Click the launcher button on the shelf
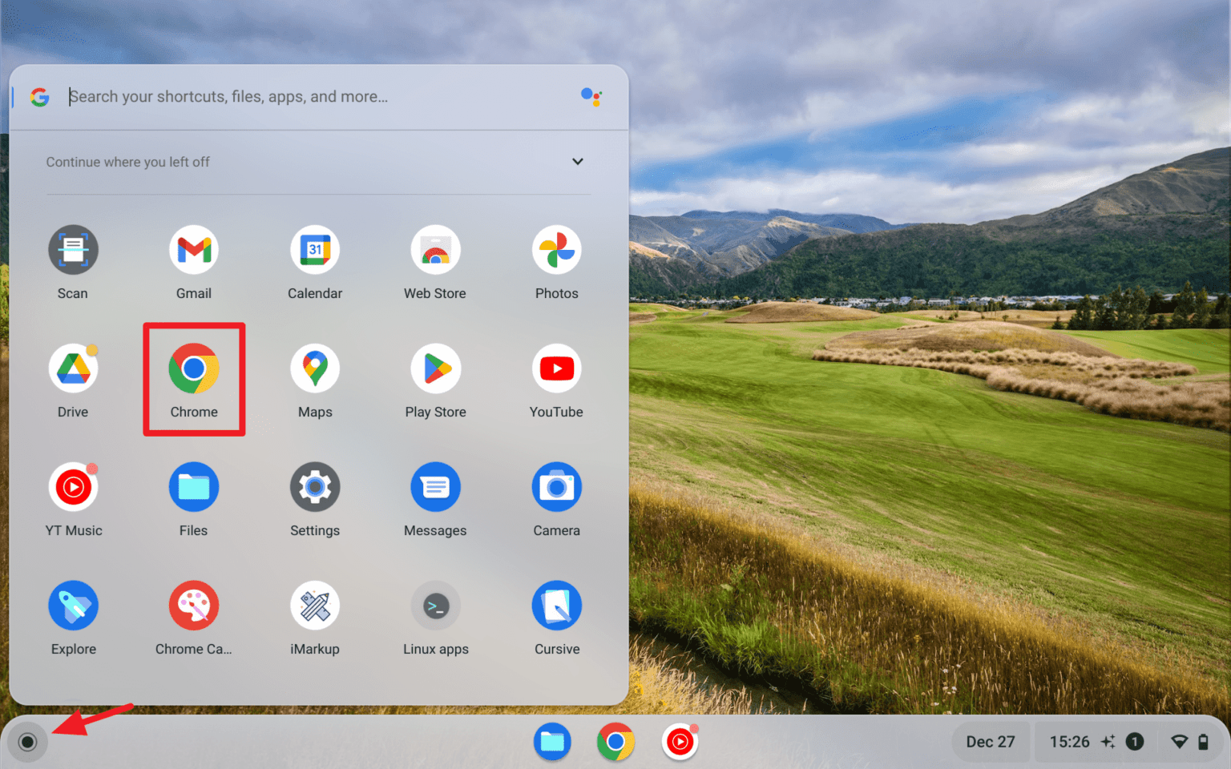Screen dimensions: 1231x769 27,742
